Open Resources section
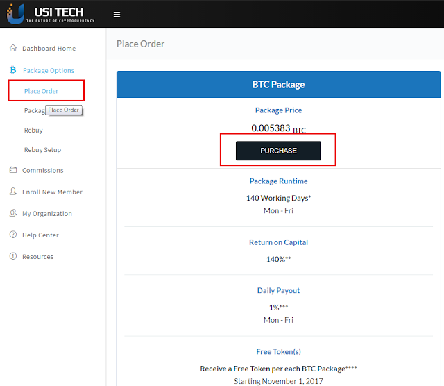The height and width of the screenshot is (386, 444). click(38, 257)
